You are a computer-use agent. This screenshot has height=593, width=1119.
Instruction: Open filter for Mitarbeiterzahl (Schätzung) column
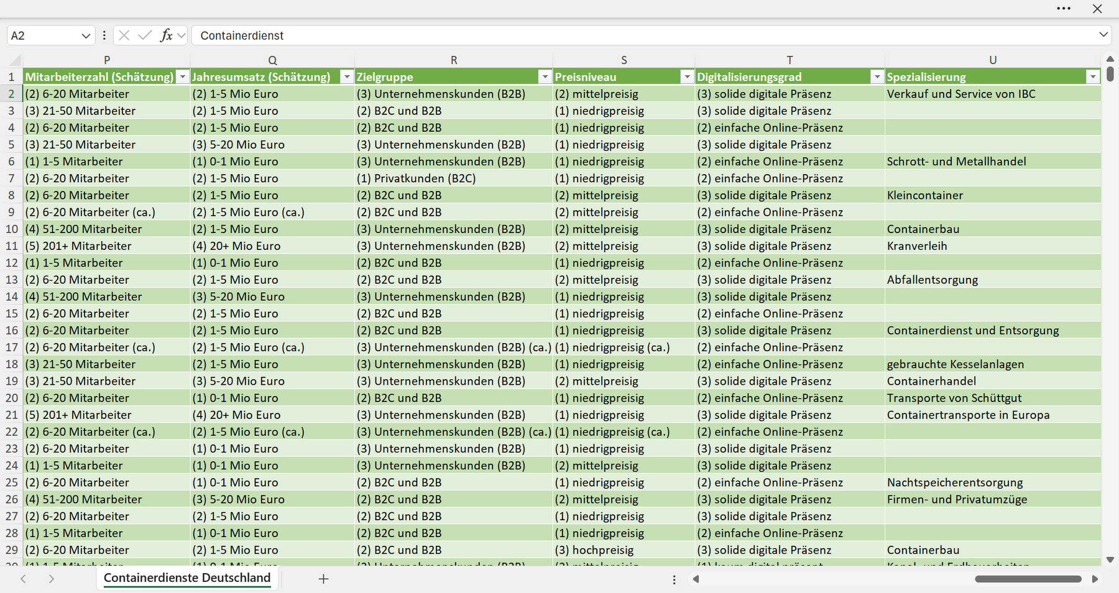[x=182, y=77]
